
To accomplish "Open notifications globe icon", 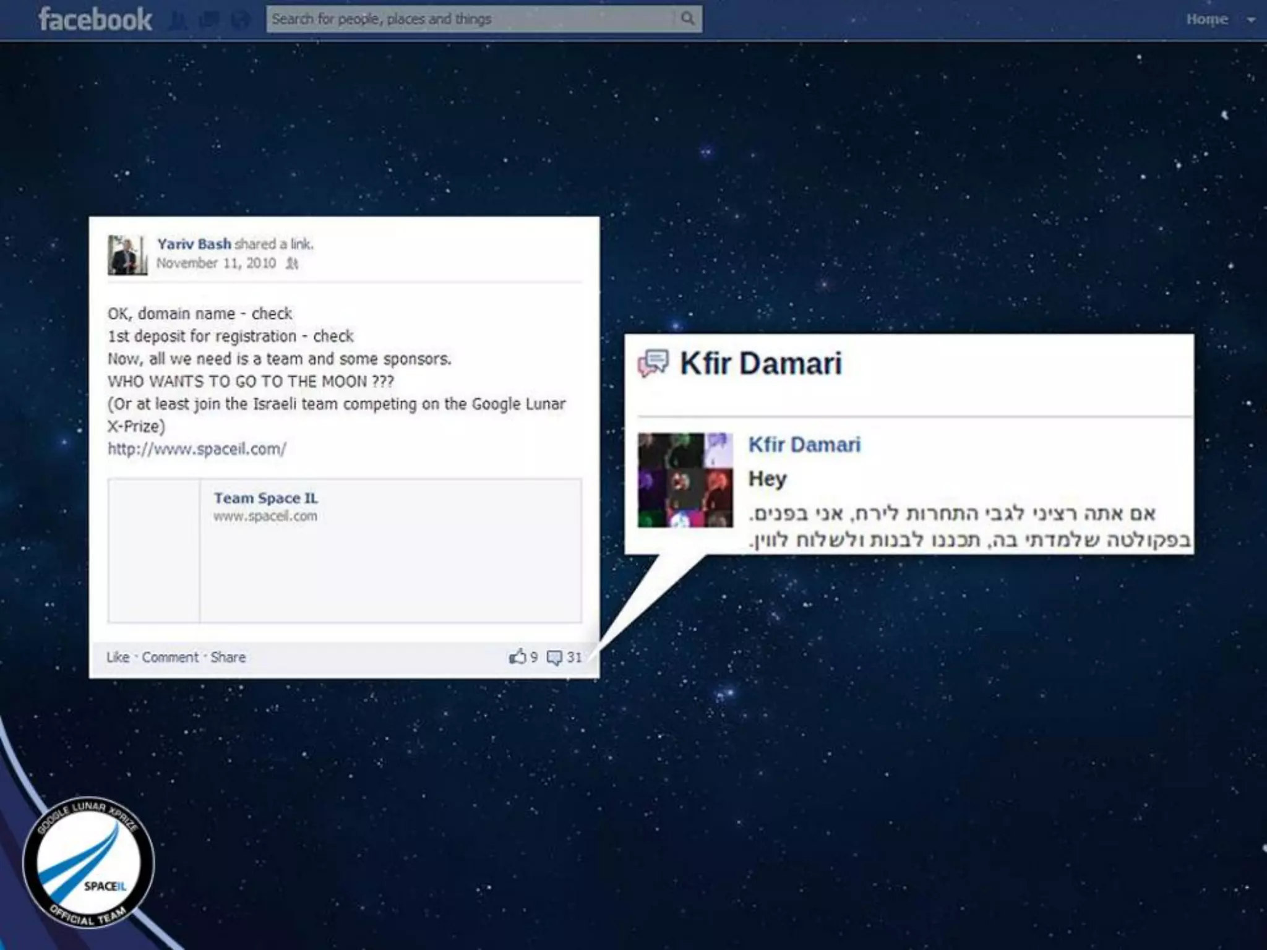I will (x=240, y=20).
